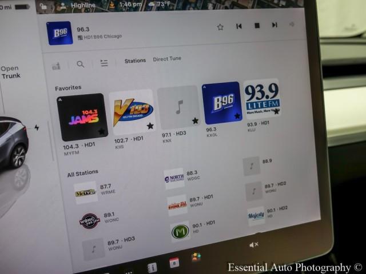Tap the favorite star for current station
366x274 pixels.
click(x=220, y=27)
